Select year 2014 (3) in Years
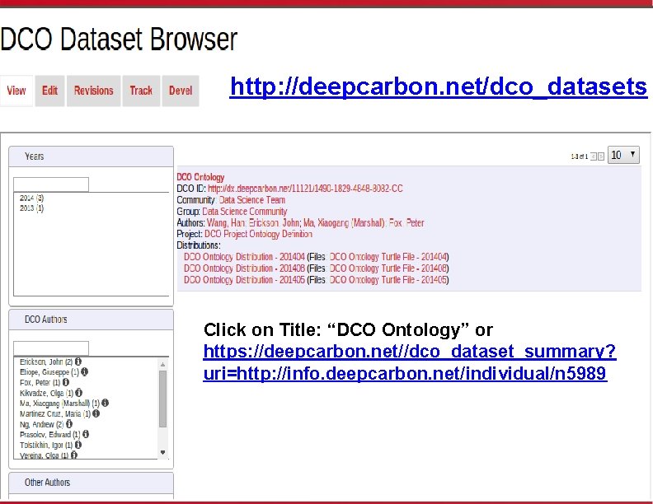 31,198
